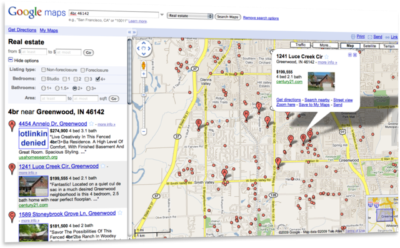Toggle the Traffic layer button
400x248 pixels.
tap(300, 45)
